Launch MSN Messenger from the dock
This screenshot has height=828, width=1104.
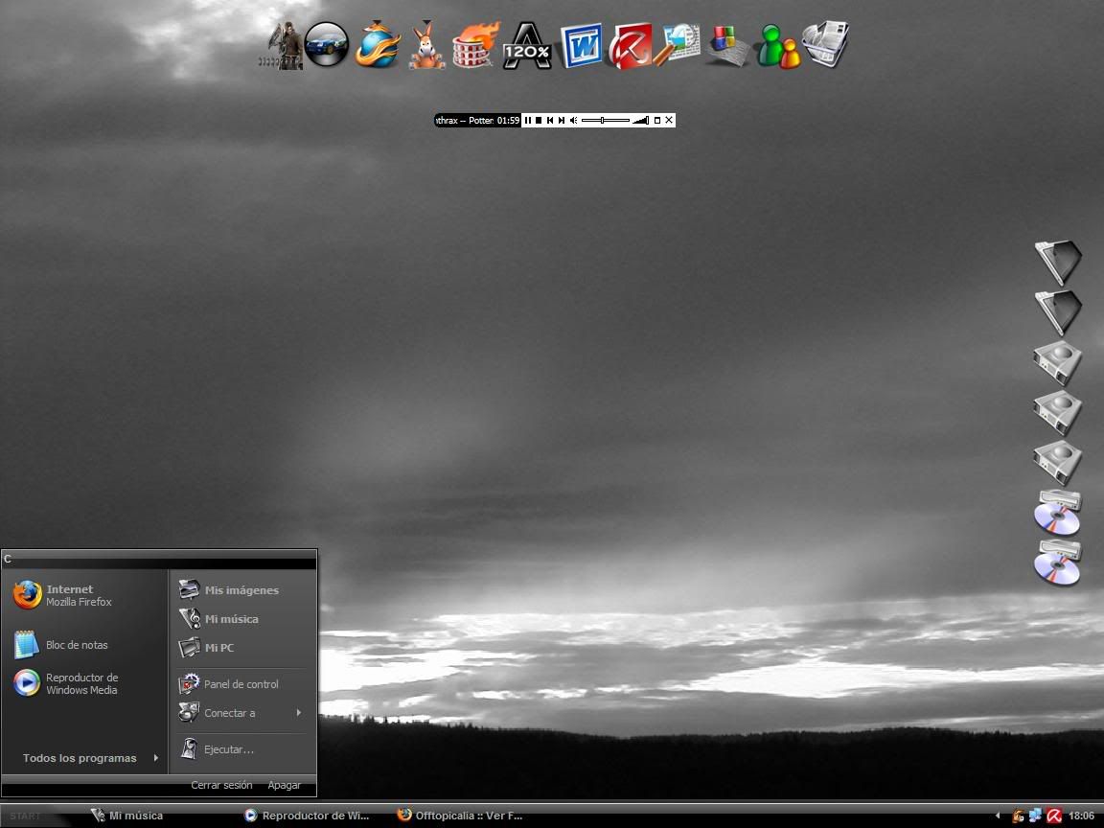coord(777,46)
